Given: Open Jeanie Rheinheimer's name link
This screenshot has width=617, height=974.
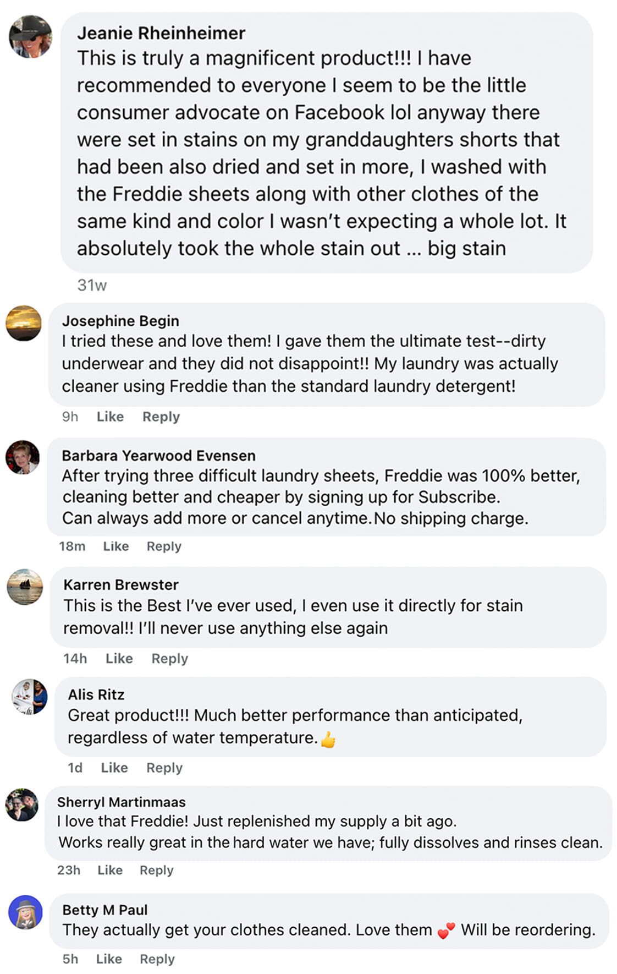Looking at the screenshot, I should pos(161,33).
